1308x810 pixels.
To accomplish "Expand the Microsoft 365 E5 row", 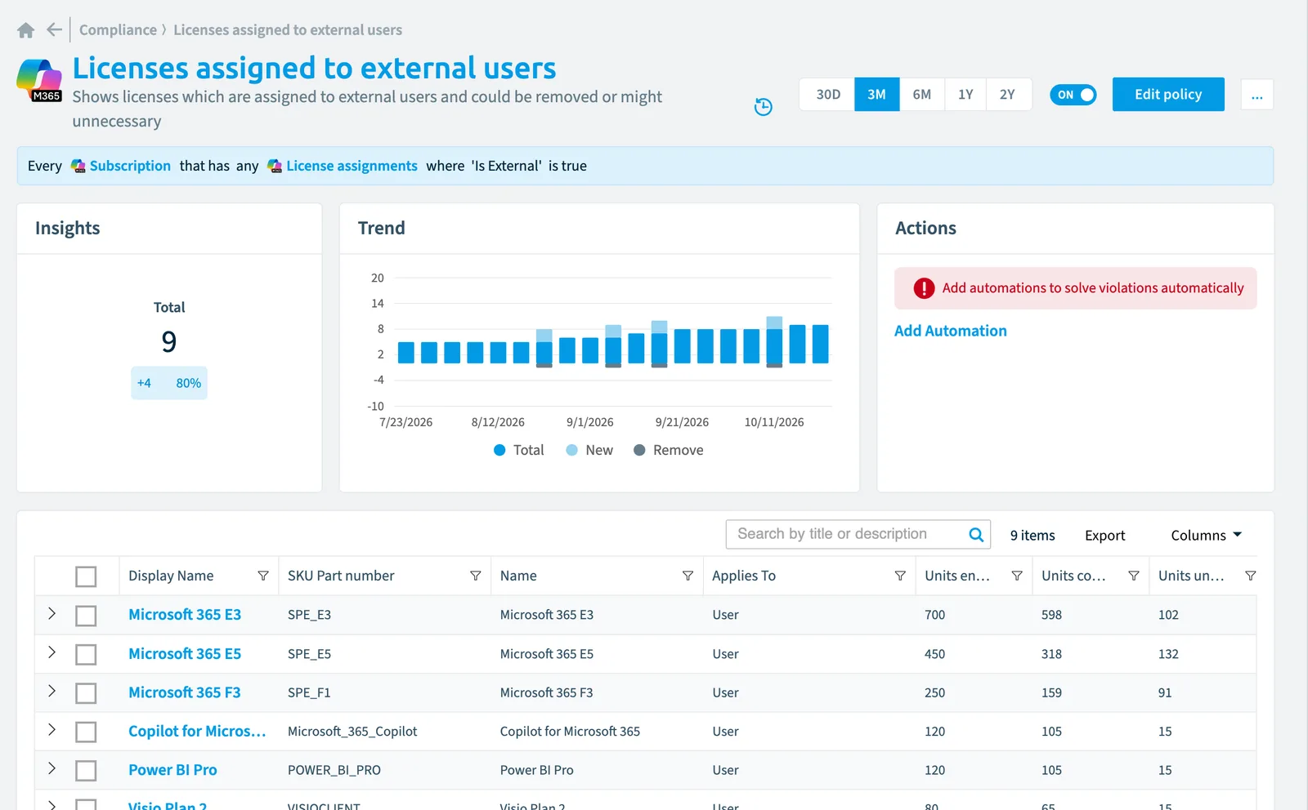I will (52, 652).
